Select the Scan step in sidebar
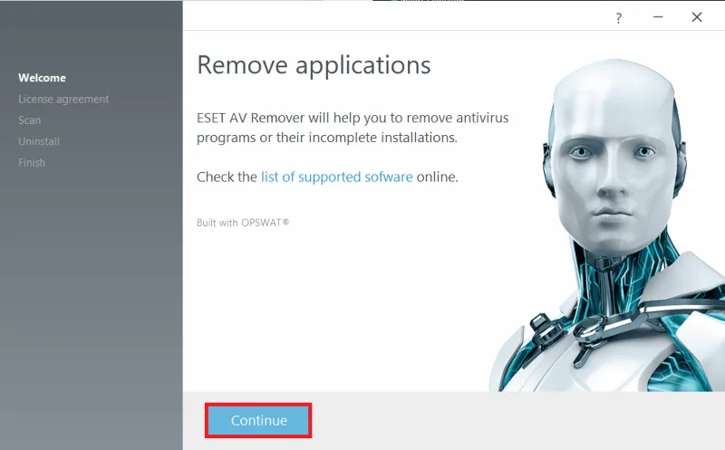This screenshot has height=450, width=725. 30,120
